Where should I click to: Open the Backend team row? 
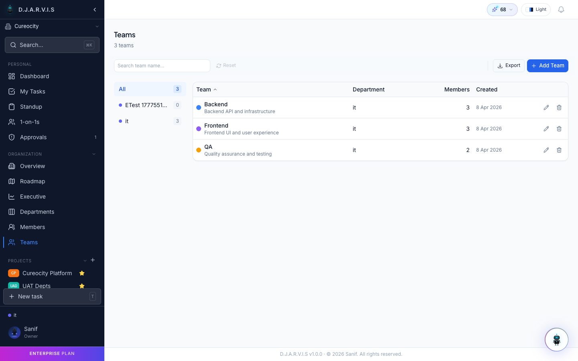(x=381, y=107)
